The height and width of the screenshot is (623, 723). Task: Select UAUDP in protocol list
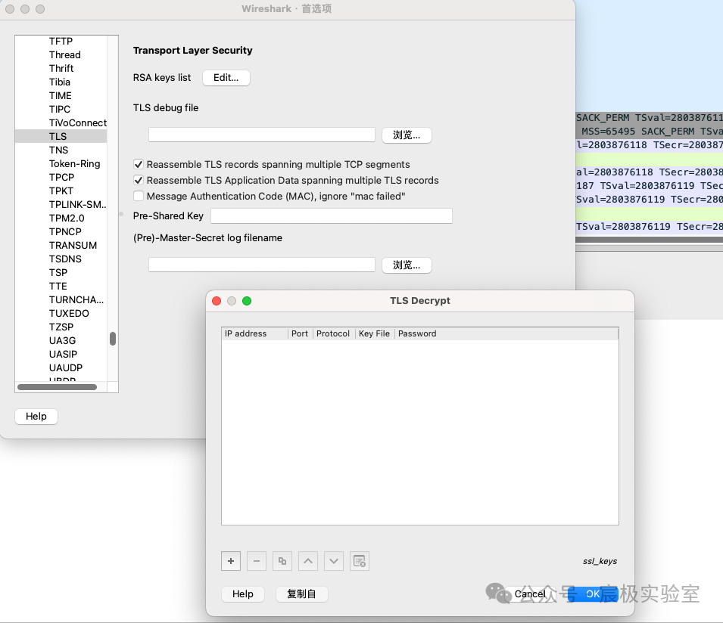pos(61,367)
